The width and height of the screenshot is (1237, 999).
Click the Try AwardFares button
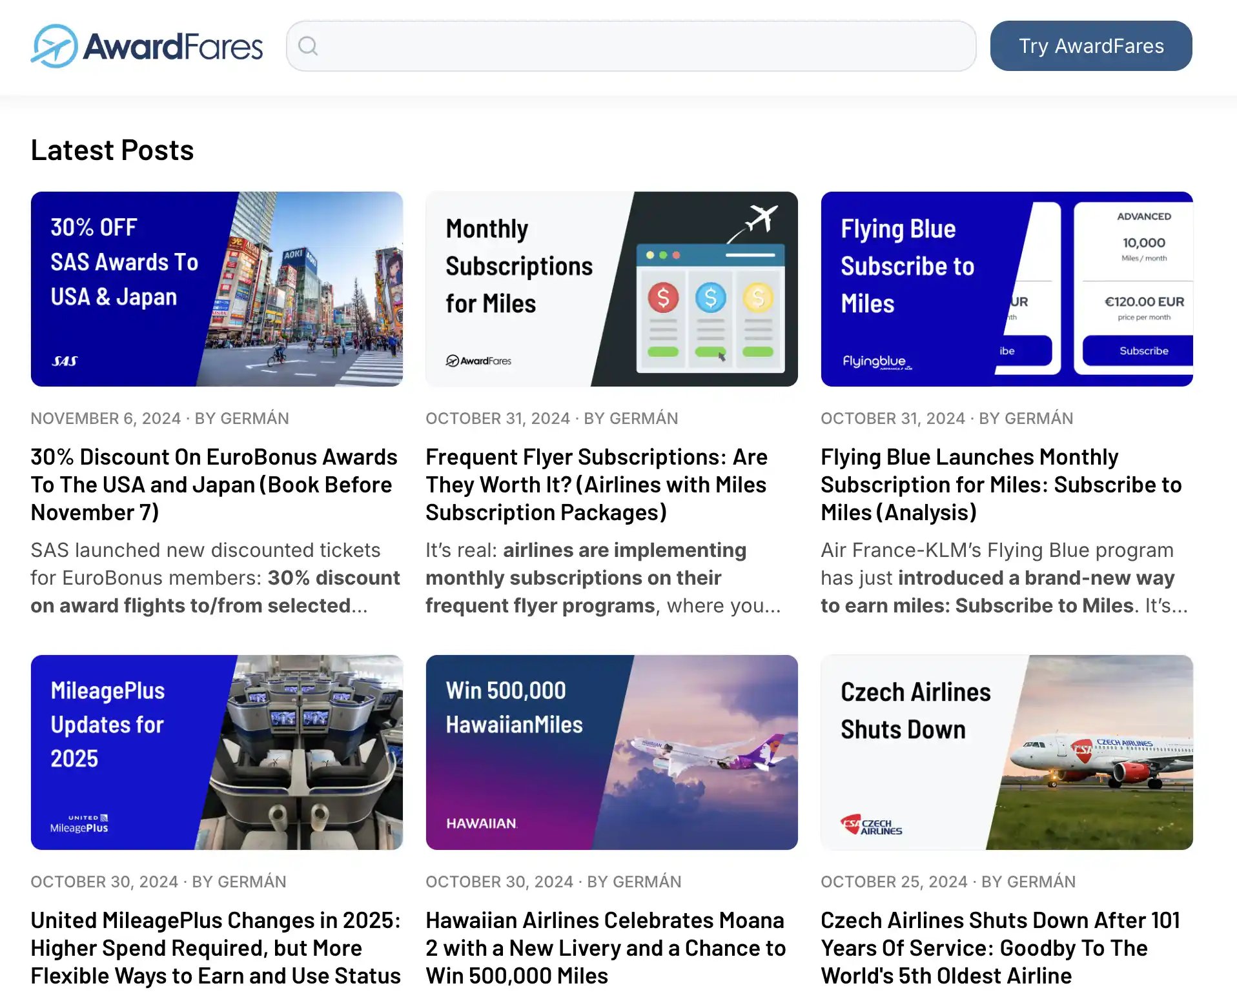pyautogui.click(x=1091, y=46)
